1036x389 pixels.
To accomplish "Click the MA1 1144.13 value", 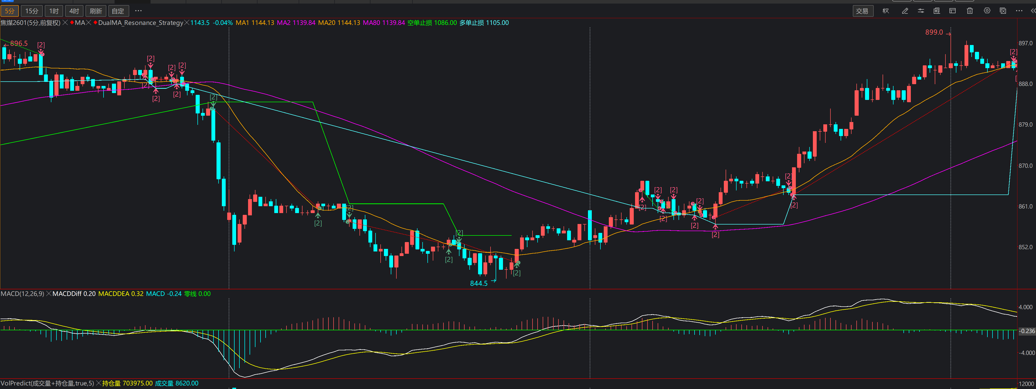I will tap(255, 23).
